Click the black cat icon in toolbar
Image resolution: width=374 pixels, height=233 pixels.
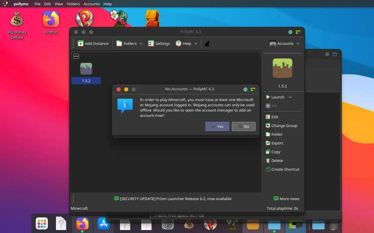click(207, 43)
